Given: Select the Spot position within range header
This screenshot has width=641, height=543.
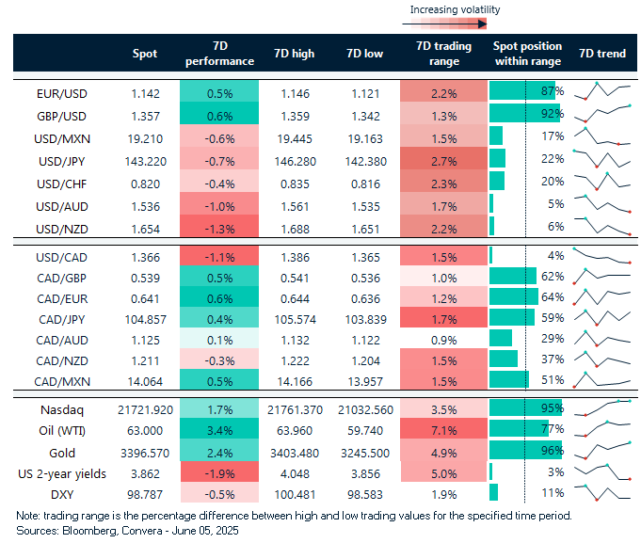Looking at the screenshot, I should 527,55.
